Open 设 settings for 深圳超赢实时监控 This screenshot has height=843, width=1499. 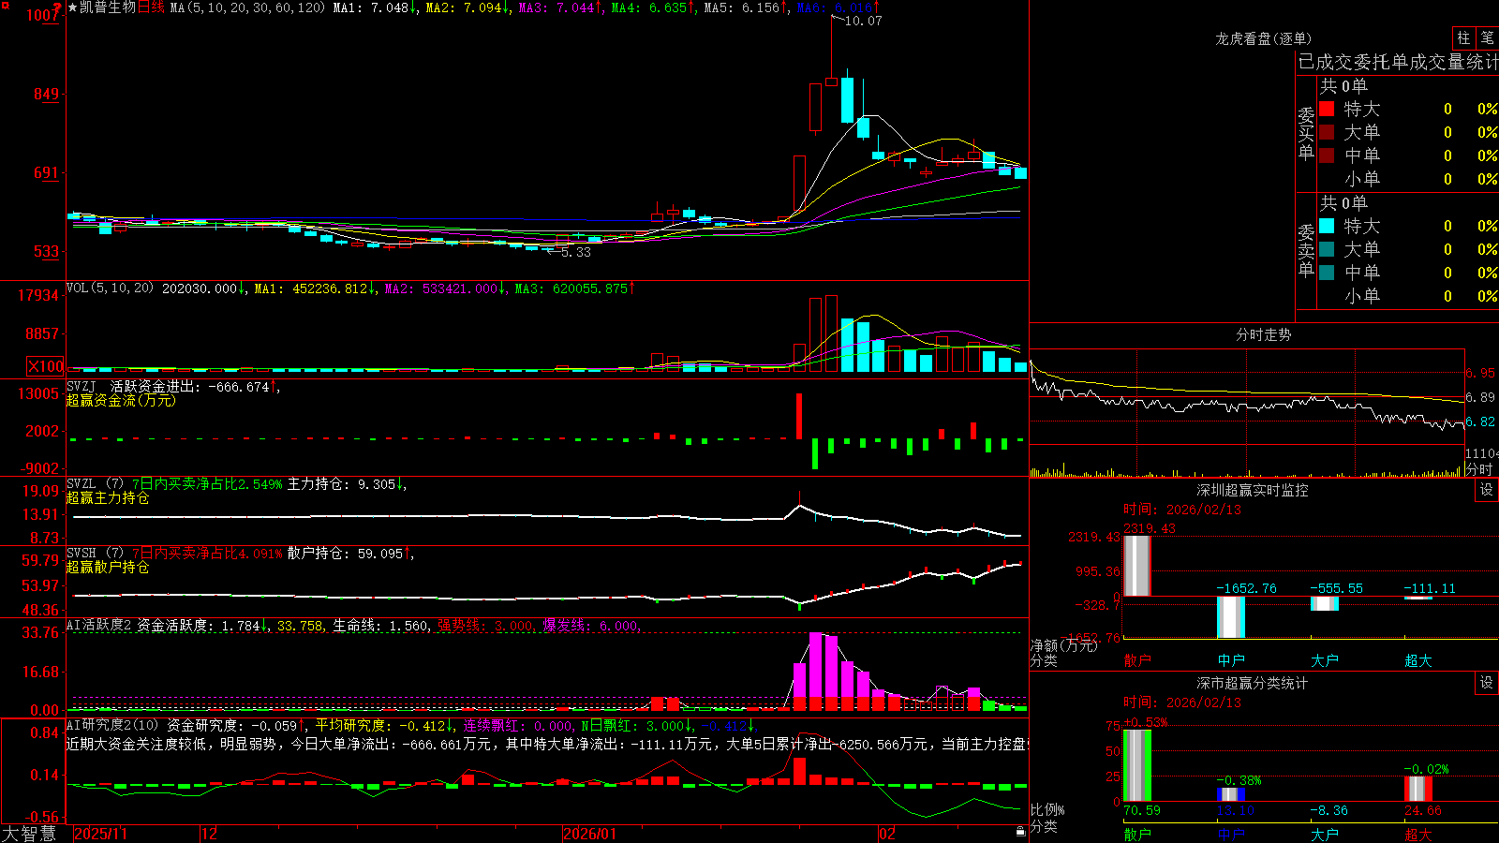tap(1487, 490)
